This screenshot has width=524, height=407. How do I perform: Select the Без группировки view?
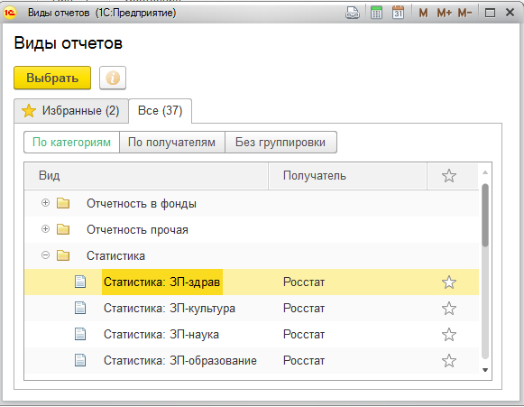click(x=280, y=142)
